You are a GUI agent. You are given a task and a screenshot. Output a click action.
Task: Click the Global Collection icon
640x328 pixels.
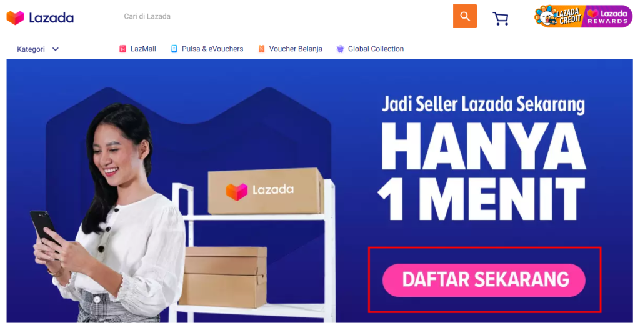(340, 49)
